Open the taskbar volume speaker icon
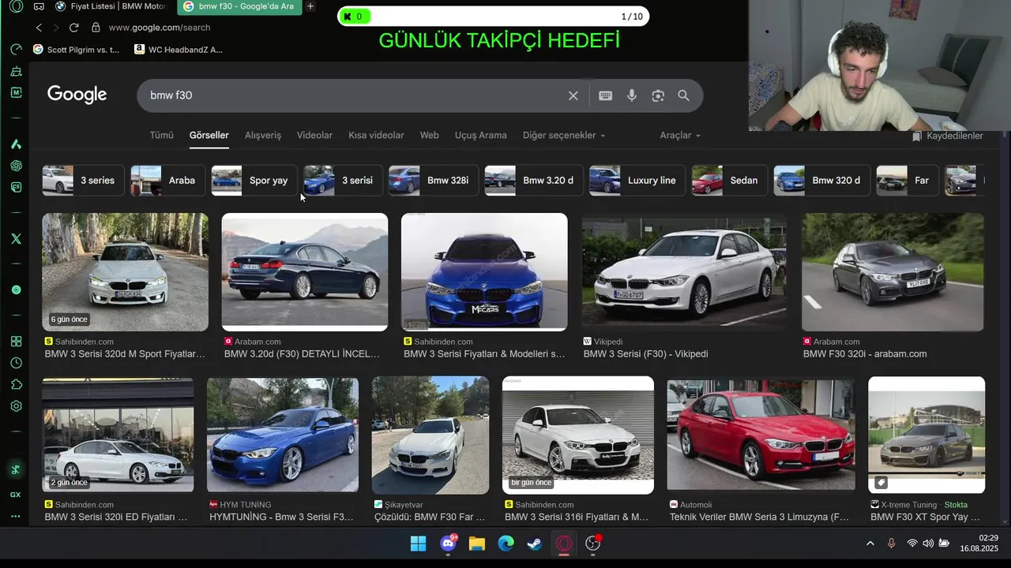This screenshot has height=568, width=1011. (x=928, y=544)
